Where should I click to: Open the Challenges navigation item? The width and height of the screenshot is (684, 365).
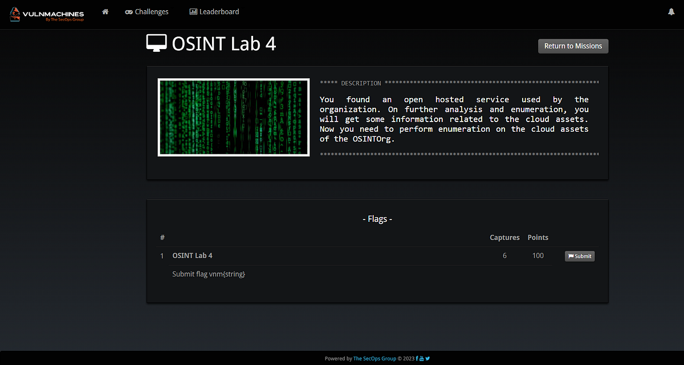tap(152, 11)
